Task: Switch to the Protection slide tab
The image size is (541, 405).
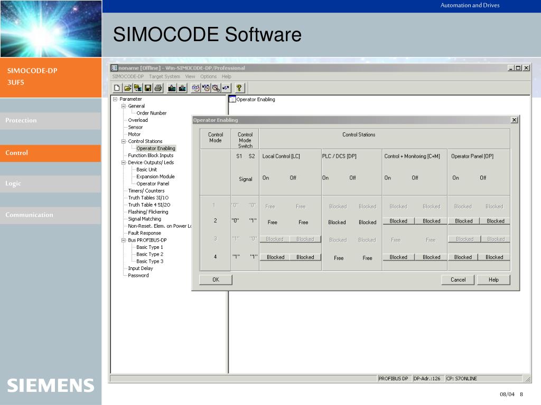Action: [50, 121]
